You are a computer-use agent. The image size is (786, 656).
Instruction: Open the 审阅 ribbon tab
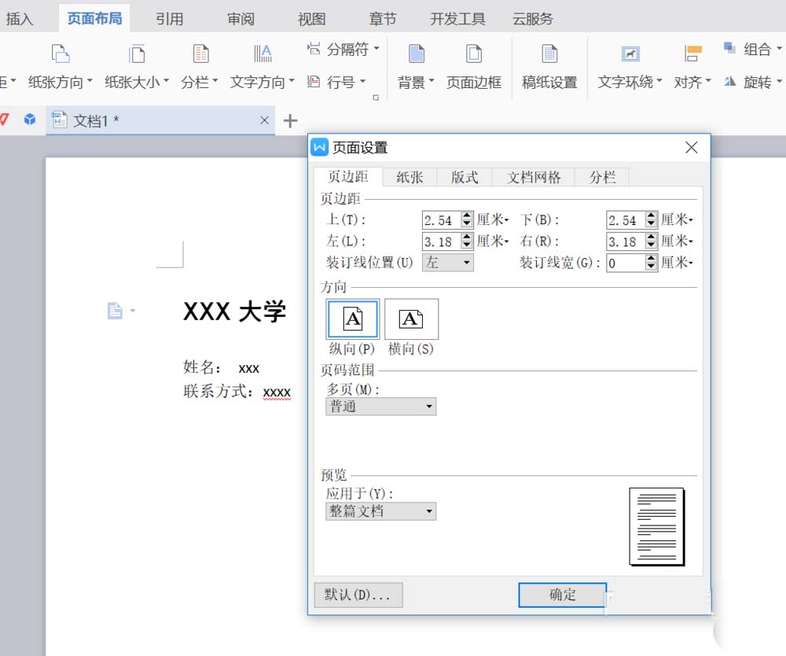[x=241, y=19]
